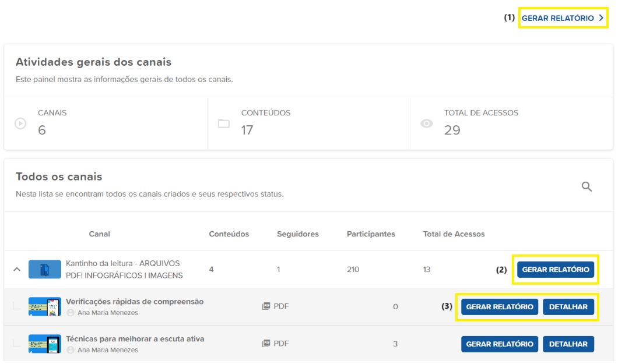
Task: Select the Participantes column header
Action: (371, 234)
